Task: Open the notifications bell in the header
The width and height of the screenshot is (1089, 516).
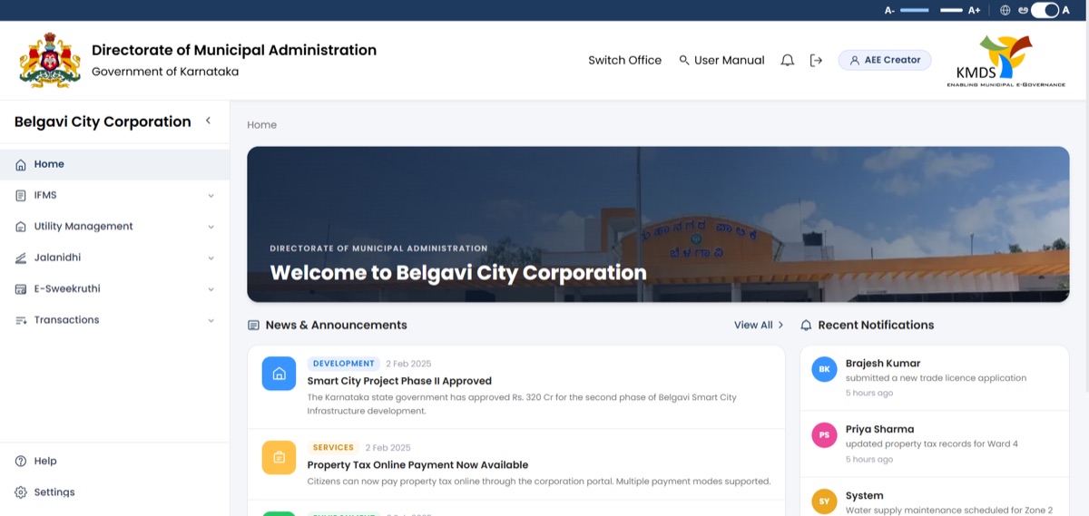Action: click(788, 60)
